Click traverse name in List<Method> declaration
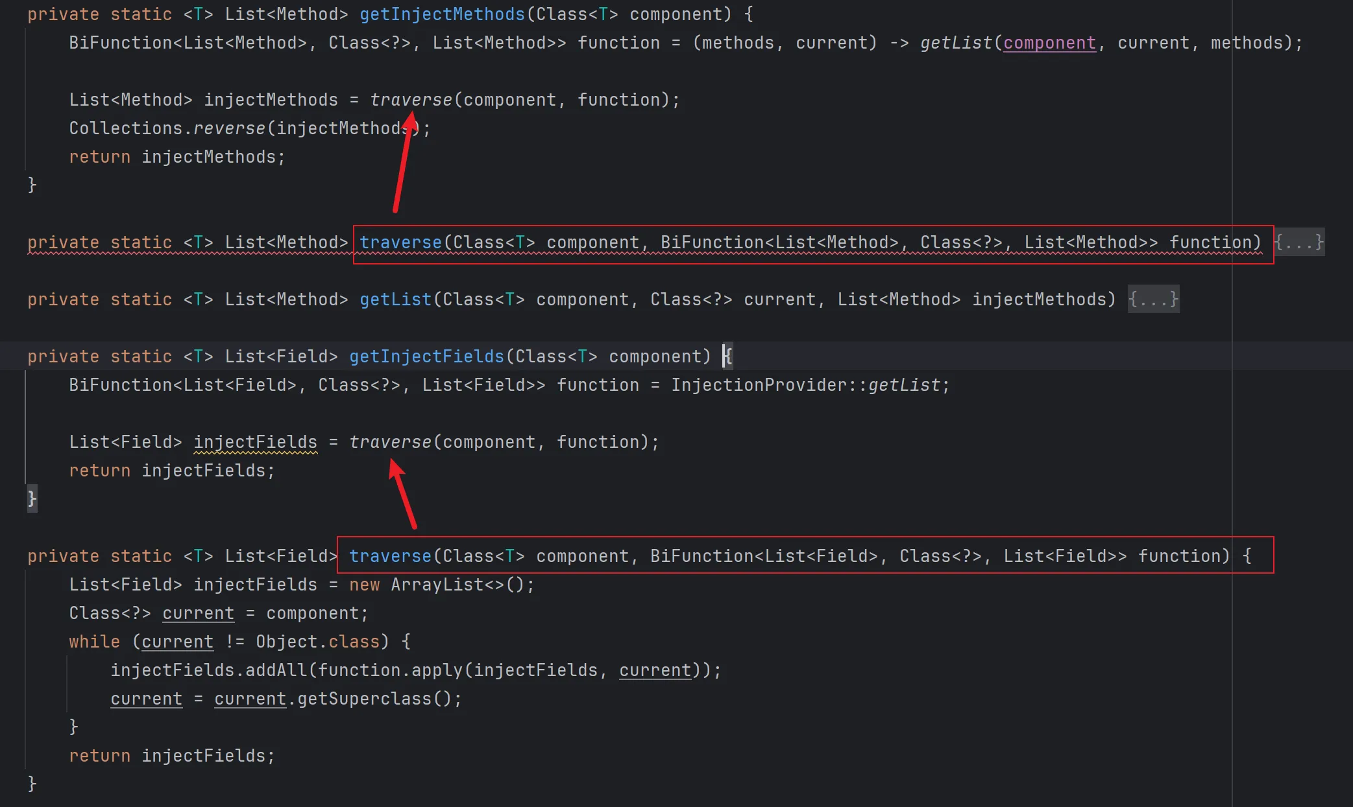Viewport: 1353px width, 807px height. click(400, 242)
